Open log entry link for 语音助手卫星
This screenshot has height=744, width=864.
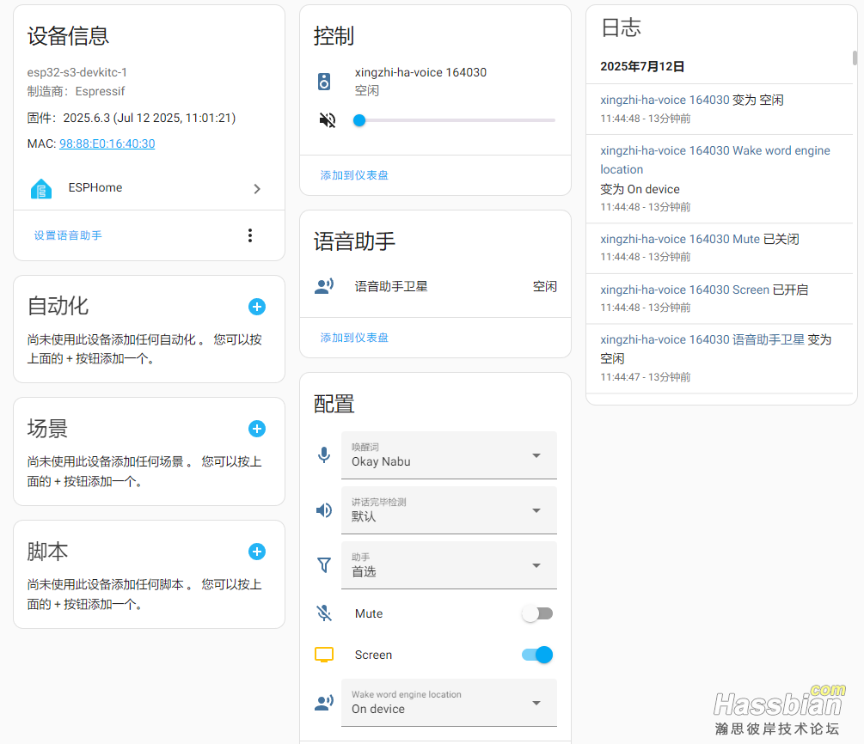point(702,339)
